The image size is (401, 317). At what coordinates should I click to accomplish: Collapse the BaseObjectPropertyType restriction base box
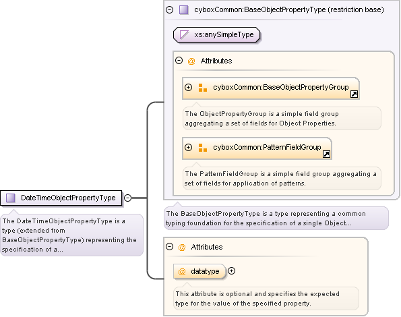(x=170, y=9)
